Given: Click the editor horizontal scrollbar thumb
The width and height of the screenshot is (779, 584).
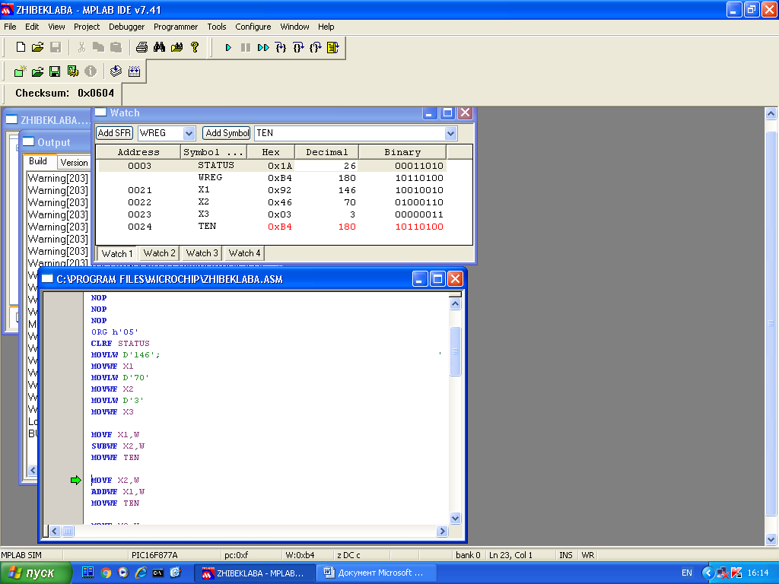Looking at the screenshot, I should pos(68,532).
